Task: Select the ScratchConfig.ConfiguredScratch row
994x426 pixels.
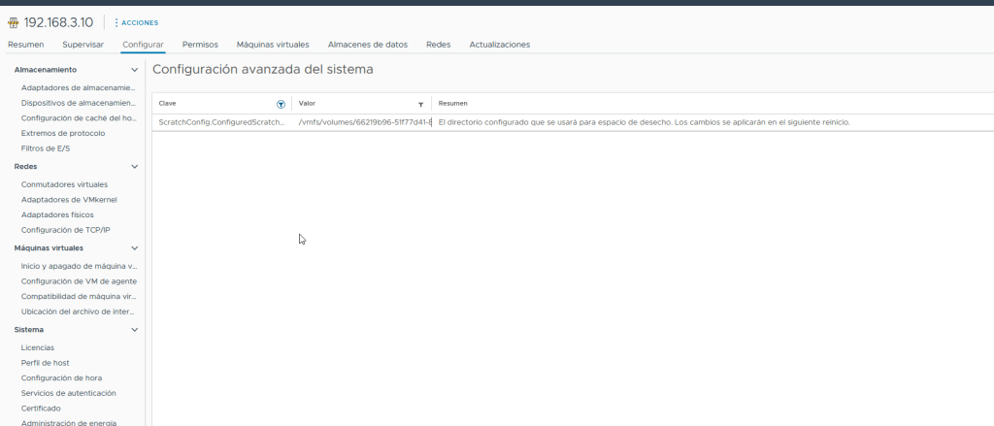Action: tap(221, 122)
